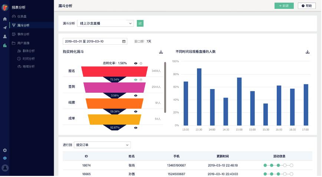Toggle green eye icon beside 73.34% step
The height and width of the screenshot is (177, 322).
point(135,80)
